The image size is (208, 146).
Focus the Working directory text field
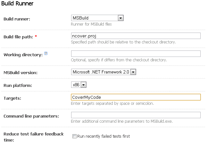136,54
